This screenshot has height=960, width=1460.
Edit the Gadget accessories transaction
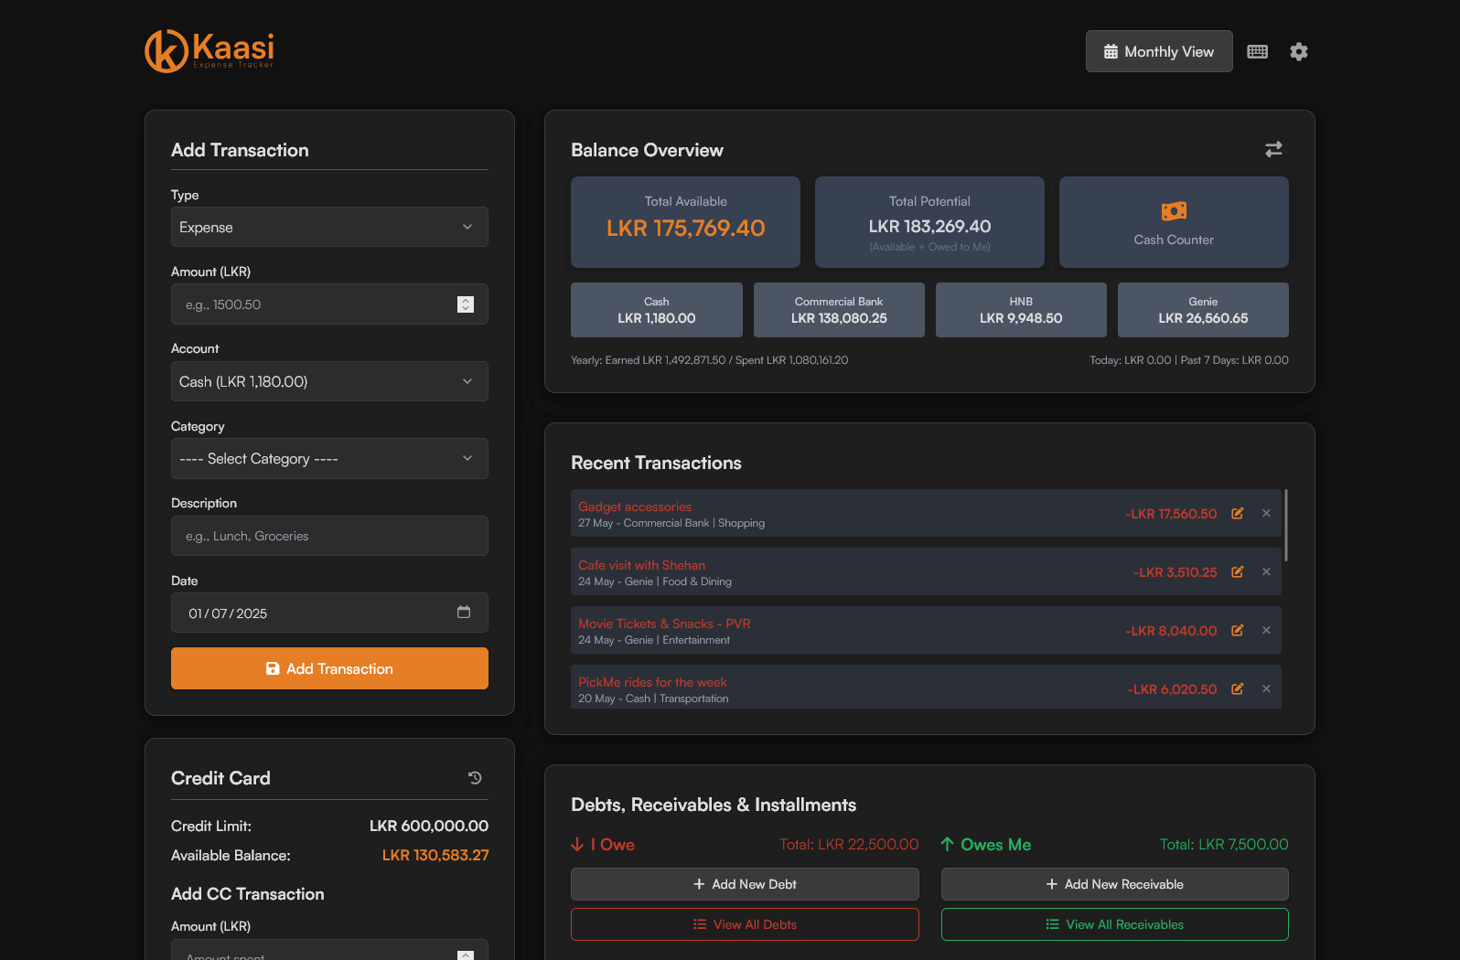tap(1237, 514)
